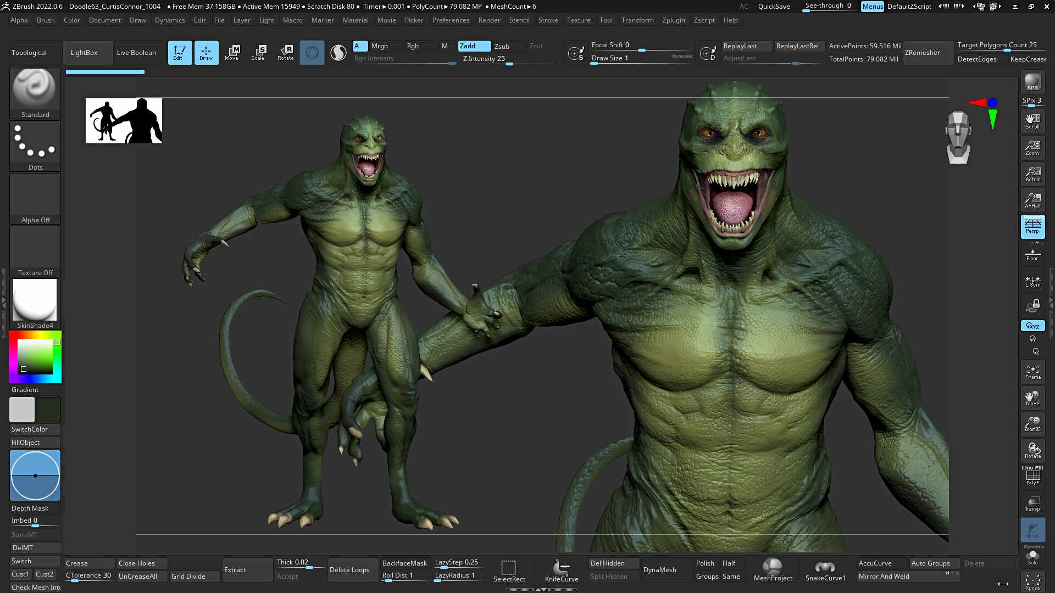Click the light gray secondary color swatch

tap(22, 410)
